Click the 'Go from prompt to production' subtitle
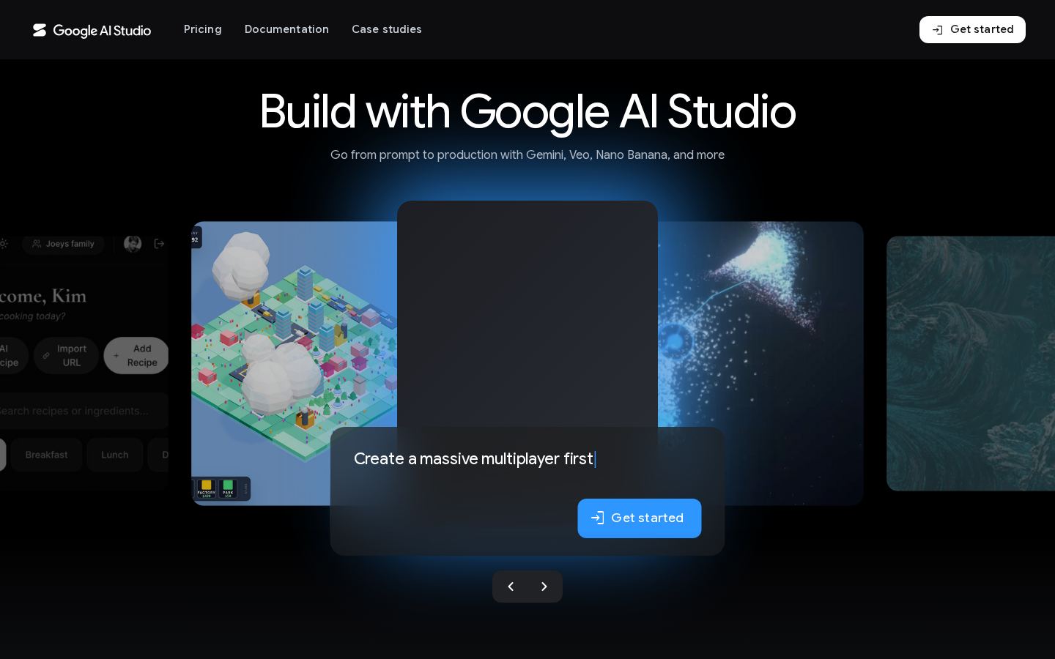The height and width of the screenshot is (659, 1055). coord(527,154)
